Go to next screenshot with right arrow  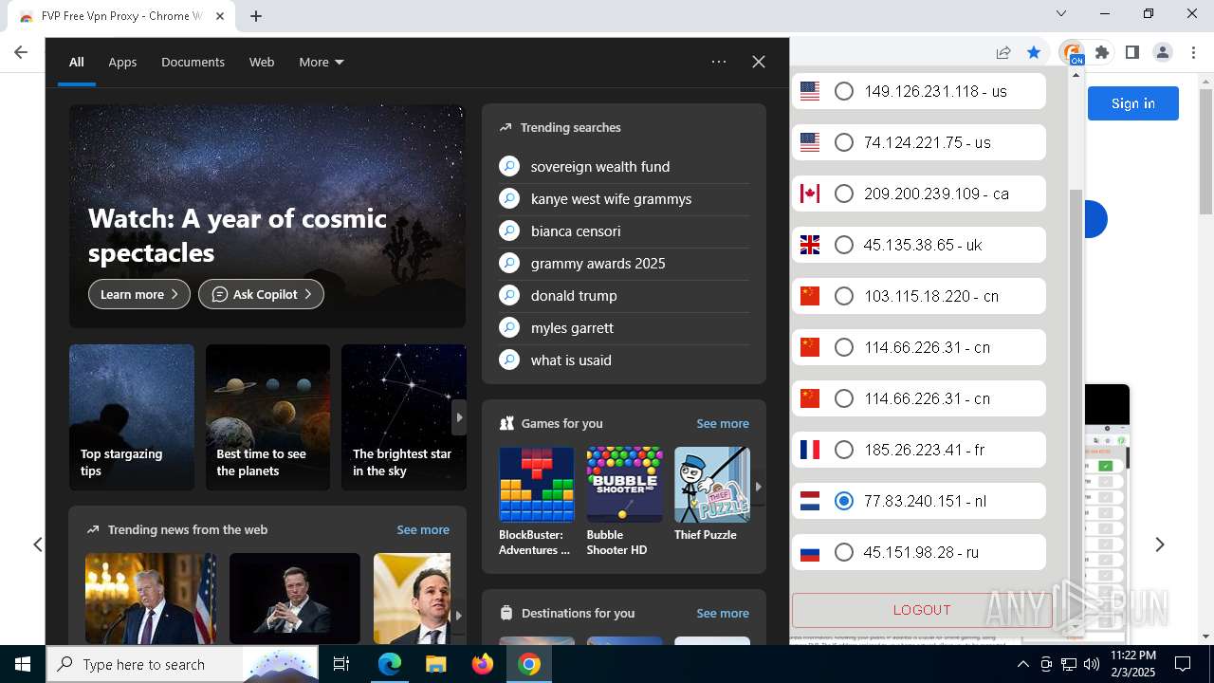1159,545
